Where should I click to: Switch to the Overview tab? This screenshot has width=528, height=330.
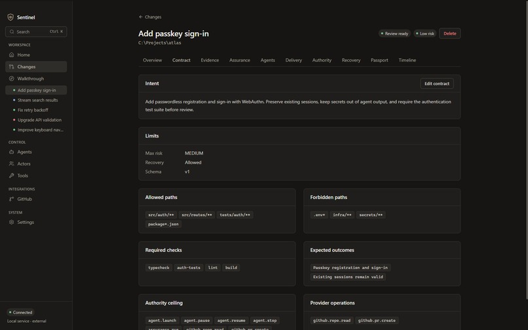pyautogui.click(x=152, y=60)
